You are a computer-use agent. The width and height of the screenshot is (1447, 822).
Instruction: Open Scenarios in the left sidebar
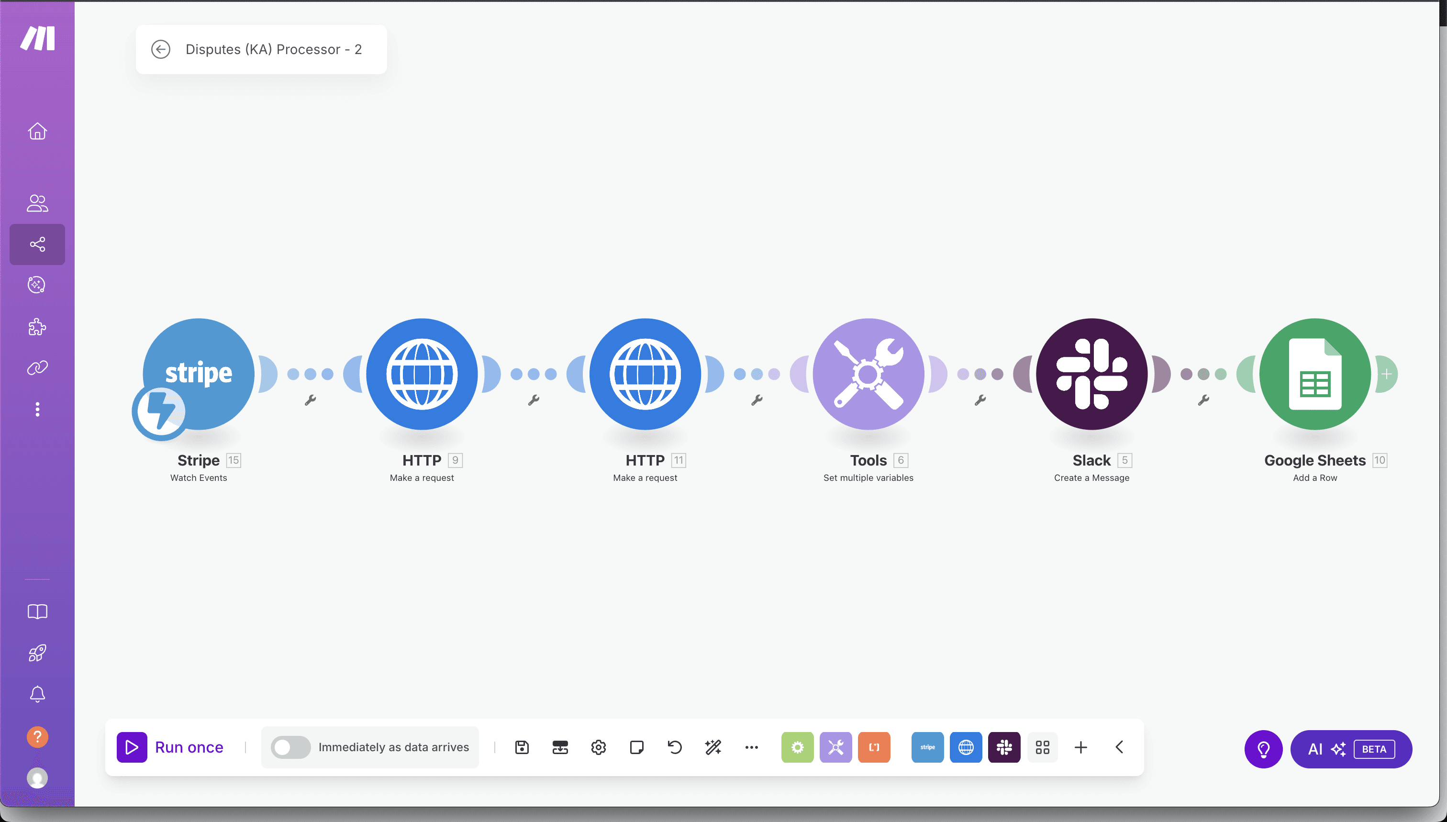(37, 244)
